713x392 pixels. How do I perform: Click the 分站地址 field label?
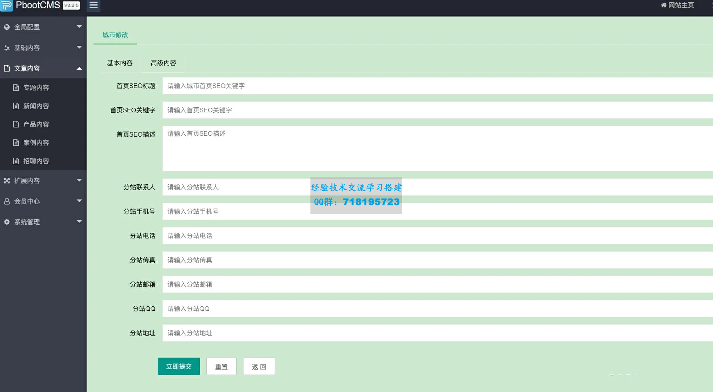(x=143, y=333)
